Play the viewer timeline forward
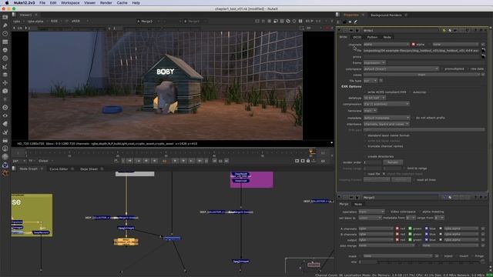The height and width of the screenshot is (277, 493). point(175,161)
